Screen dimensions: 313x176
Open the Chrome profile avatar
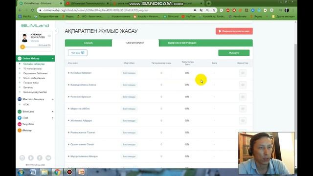(287, 10)
